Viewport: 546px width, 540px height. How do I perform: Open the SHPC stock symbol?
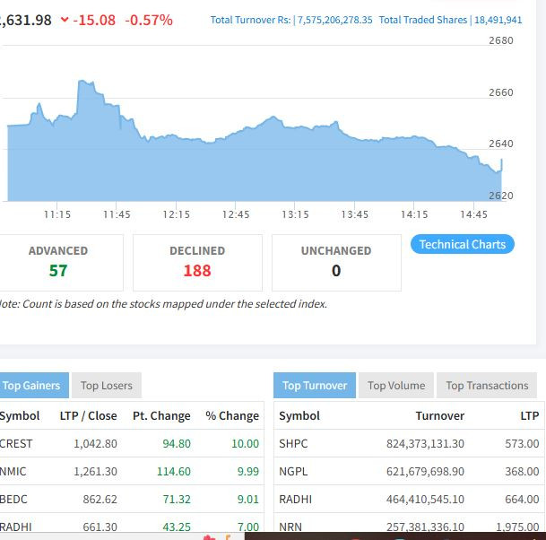[293, 443]
